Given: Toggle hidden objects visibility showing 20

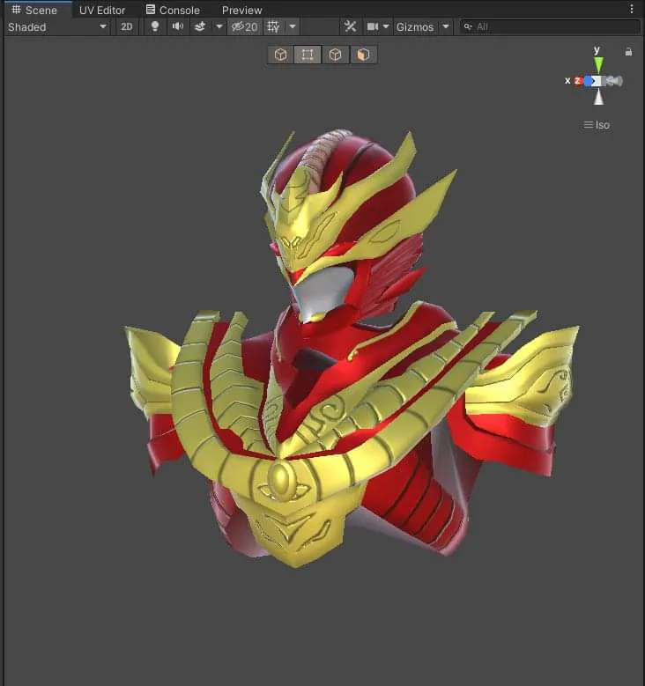Looking at the screenshot, I should pyautogui.click(x=245, y=27).
